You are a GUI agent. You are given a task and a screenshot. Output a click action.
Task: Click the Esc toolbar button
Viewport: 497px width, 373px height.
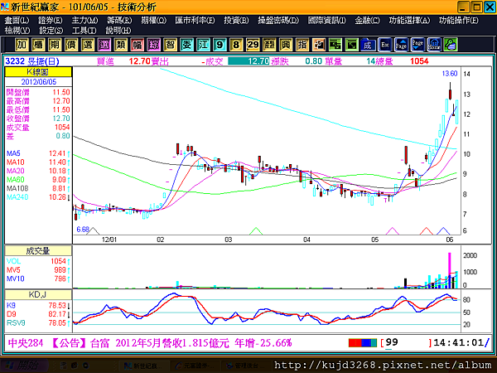coord(385,45)
